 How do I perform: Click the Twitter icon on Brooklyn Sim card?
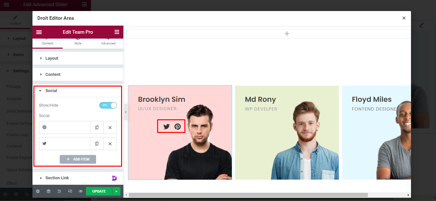167,126
